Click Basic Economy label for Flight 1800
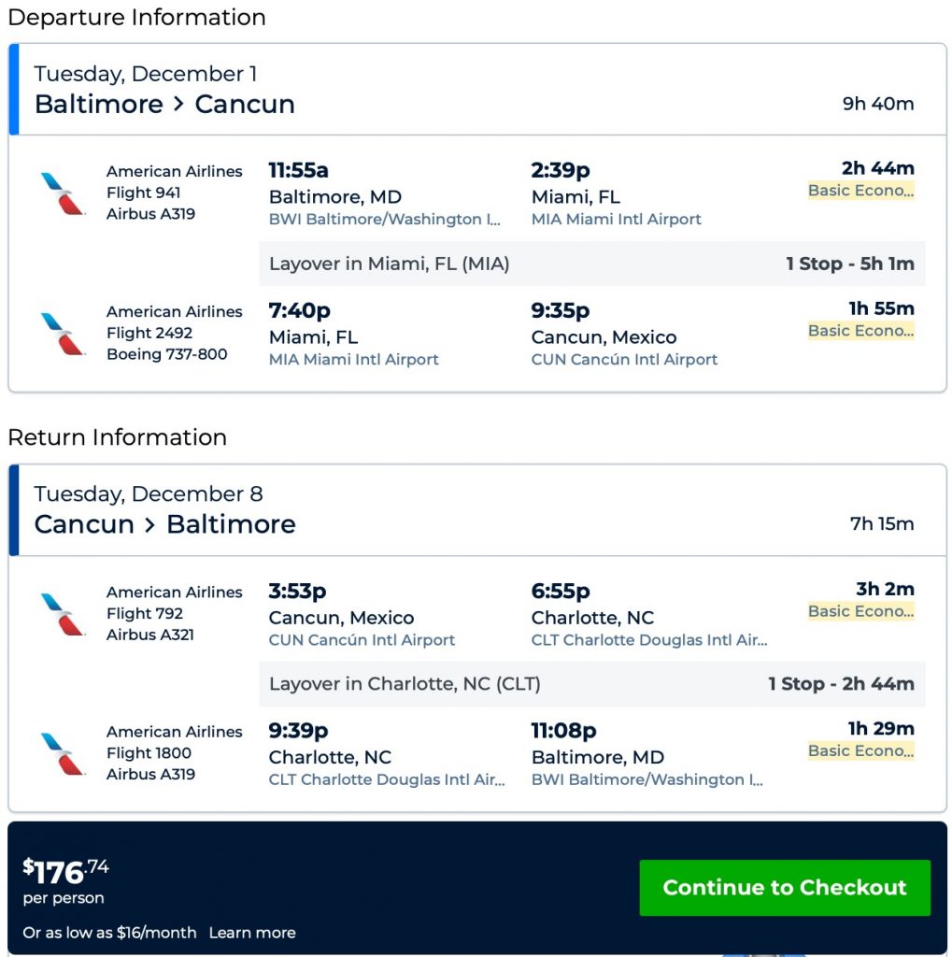 pos(860,750)
